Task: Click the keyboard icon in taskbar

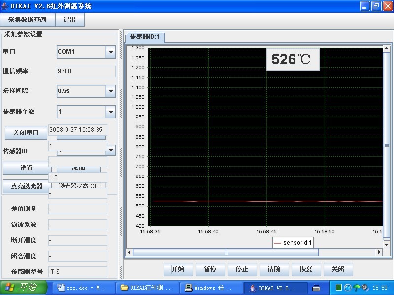Action: pos(316,288)
